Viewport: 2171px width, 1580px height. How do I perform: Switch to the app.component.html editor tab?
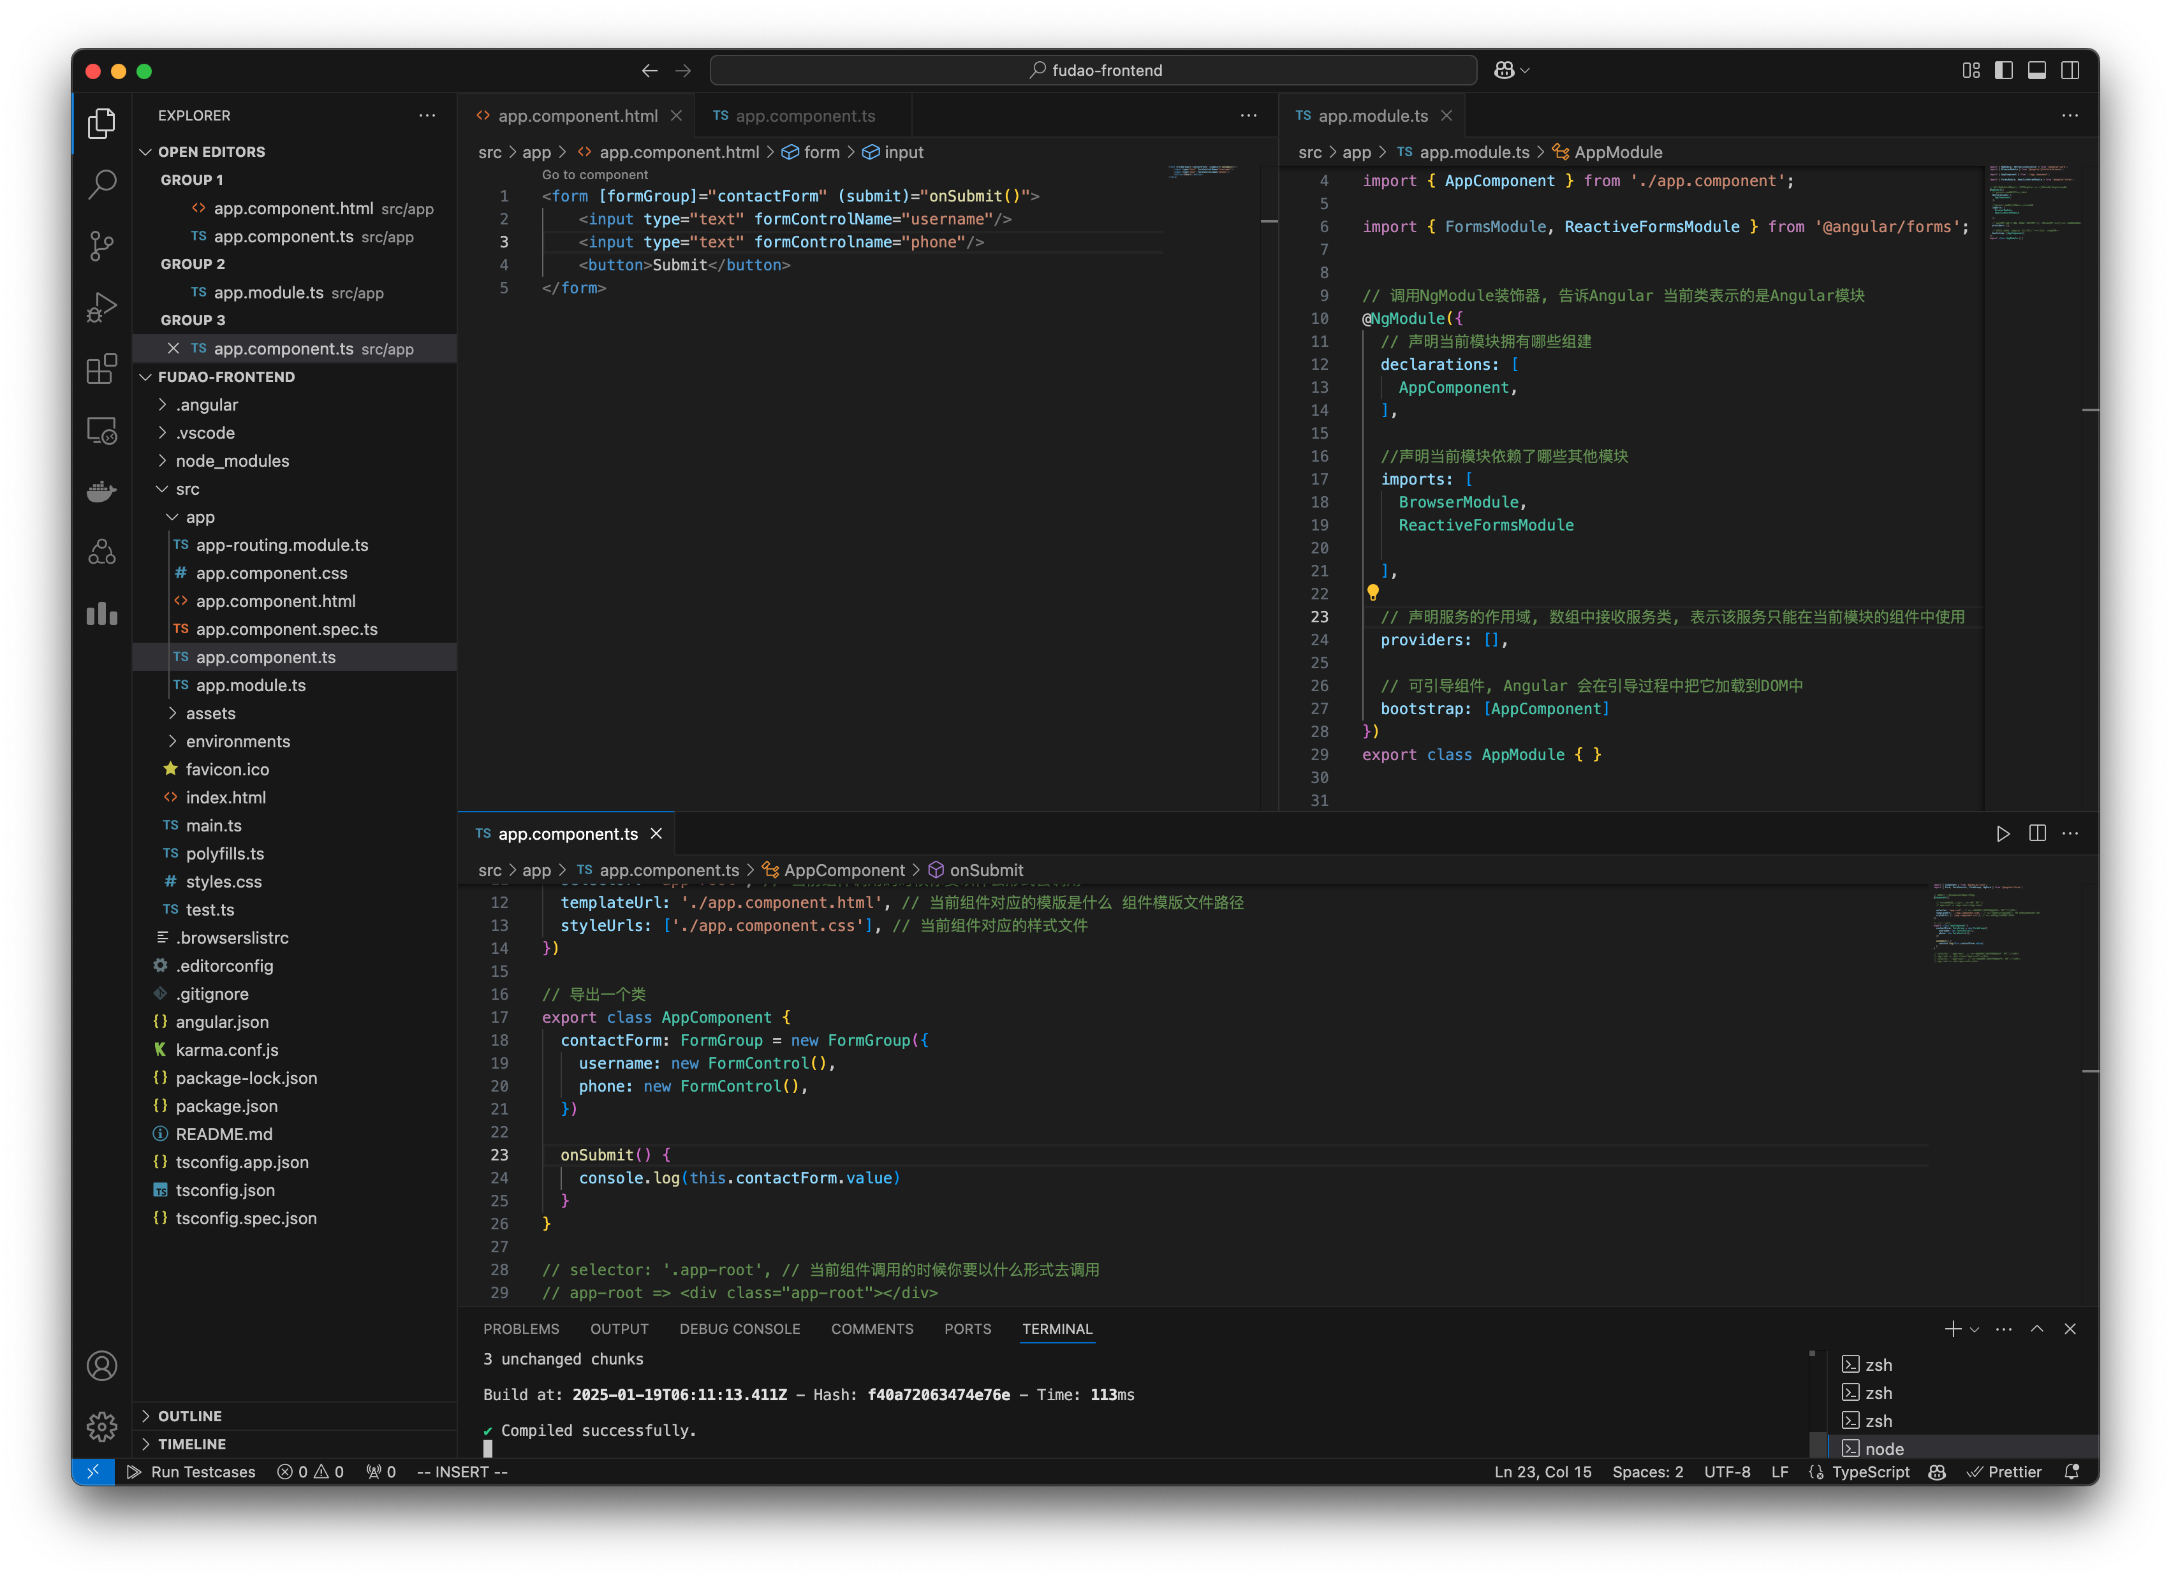(578, 115)
